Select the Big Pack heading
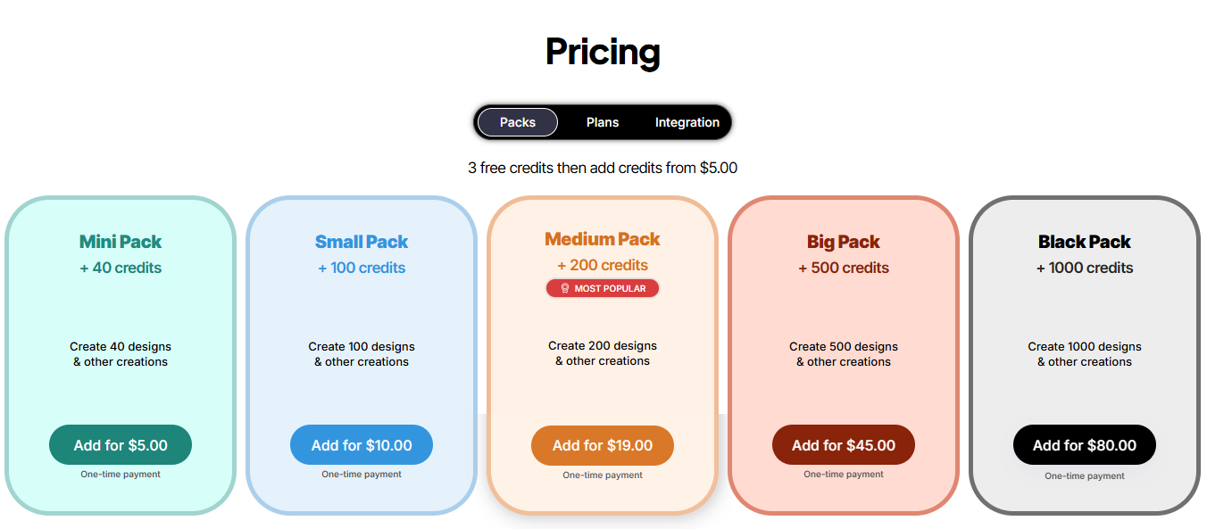 [844, 242]
